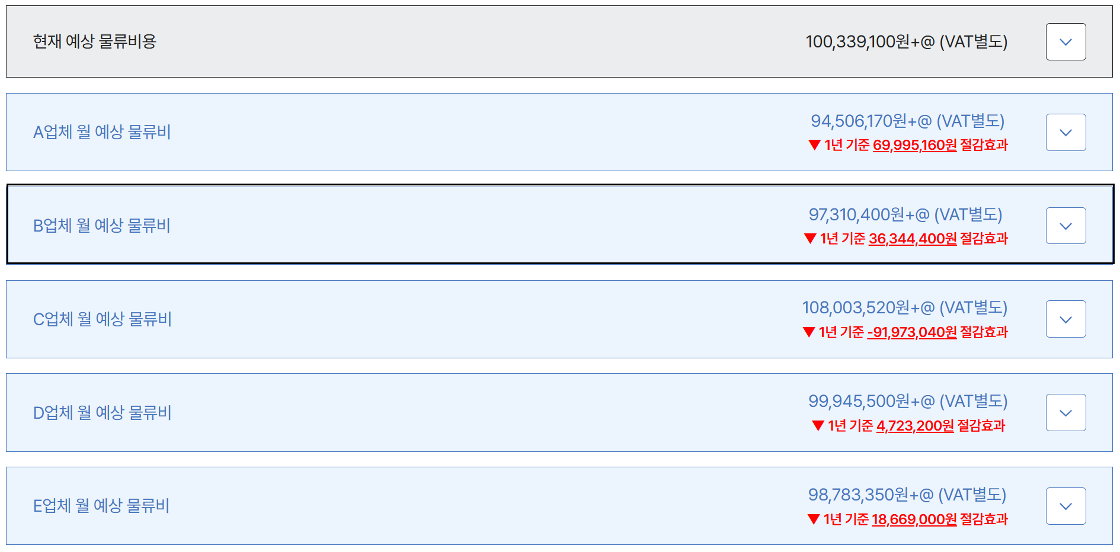Expand the 현재 예상 물류비용 chevron button
Image resolution: width=1120 pixels, height=552 pixels.
(x=1065, y=42)
